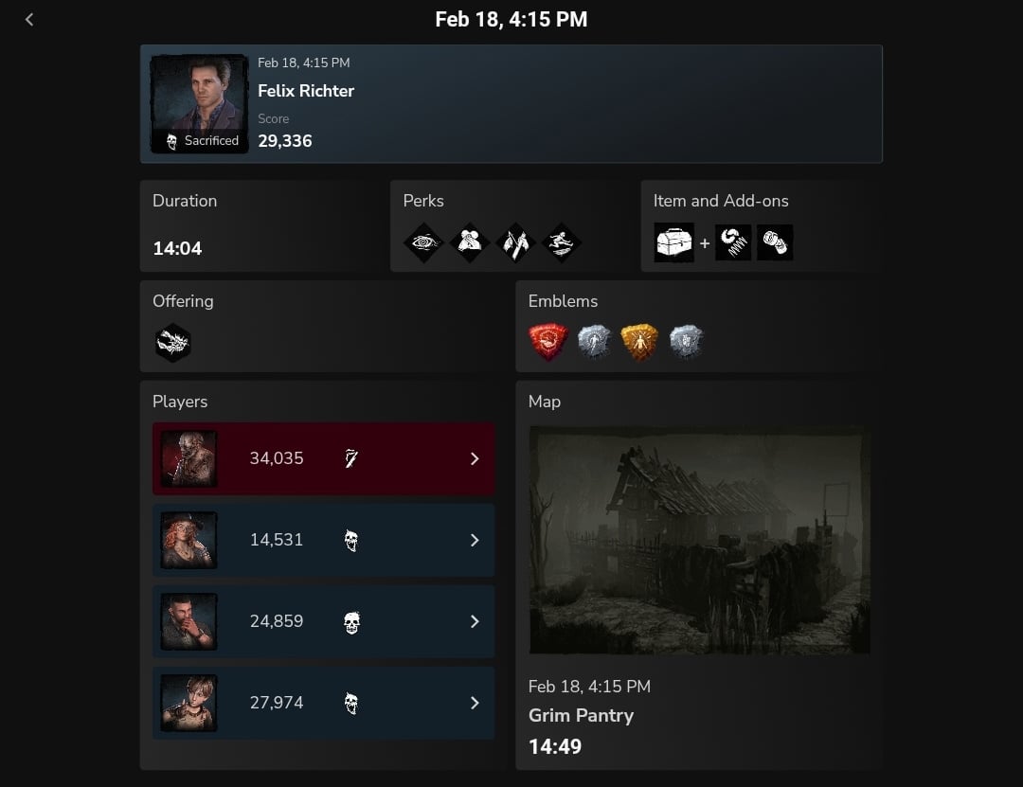
Task: Click the Map heading
Action: click(x=545, y=402)
